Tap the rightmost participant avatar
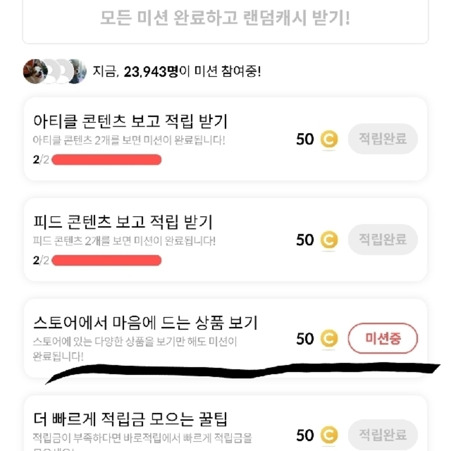451x451 pixels. (78, 71)
